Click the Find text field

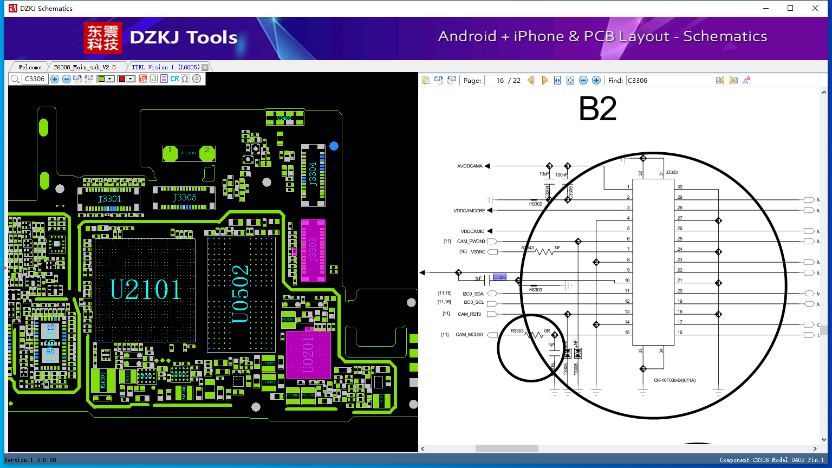point(669,80)
